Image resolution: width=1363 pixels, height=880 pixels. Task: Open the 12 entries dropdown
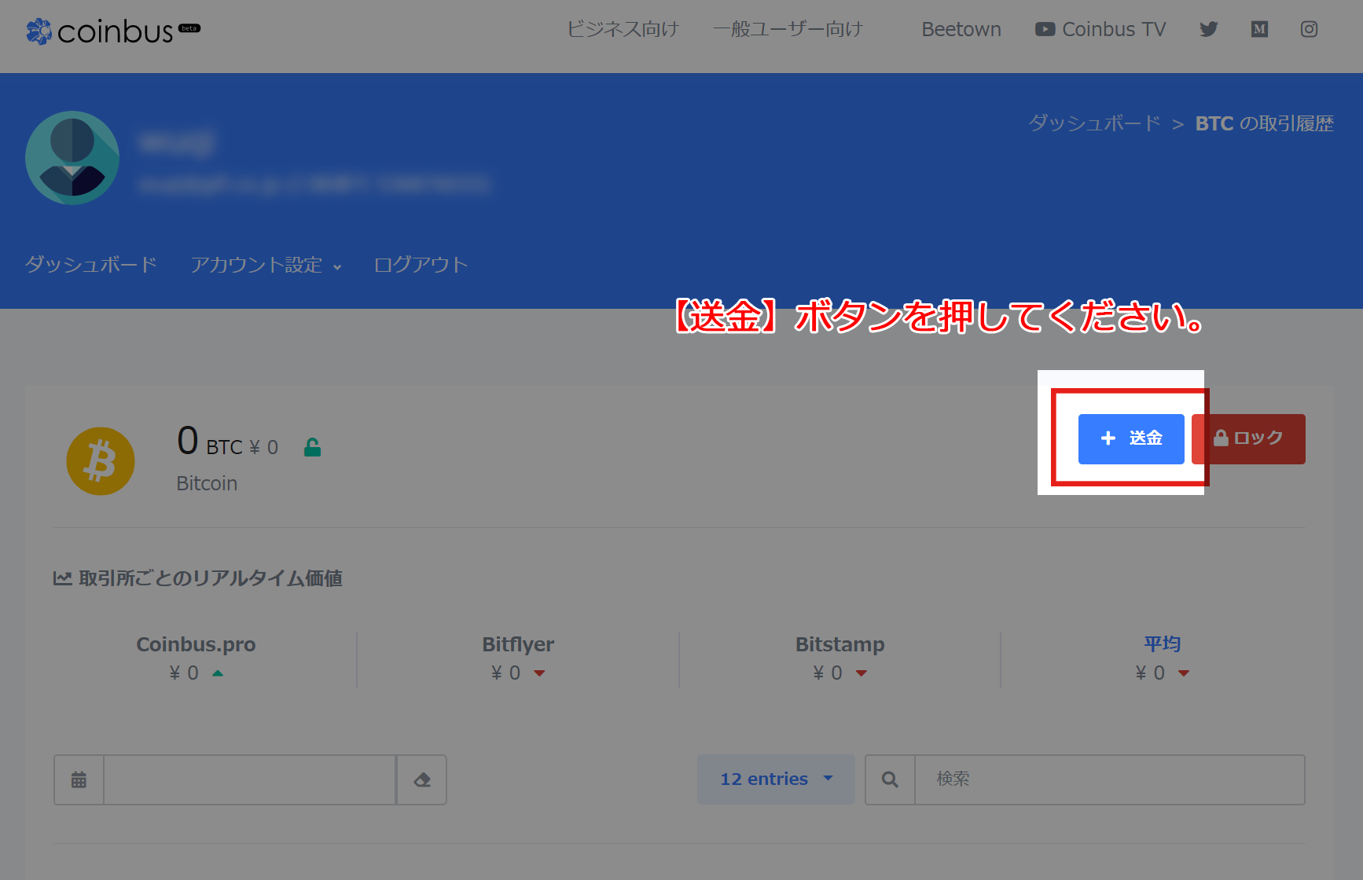coord(776,779)
